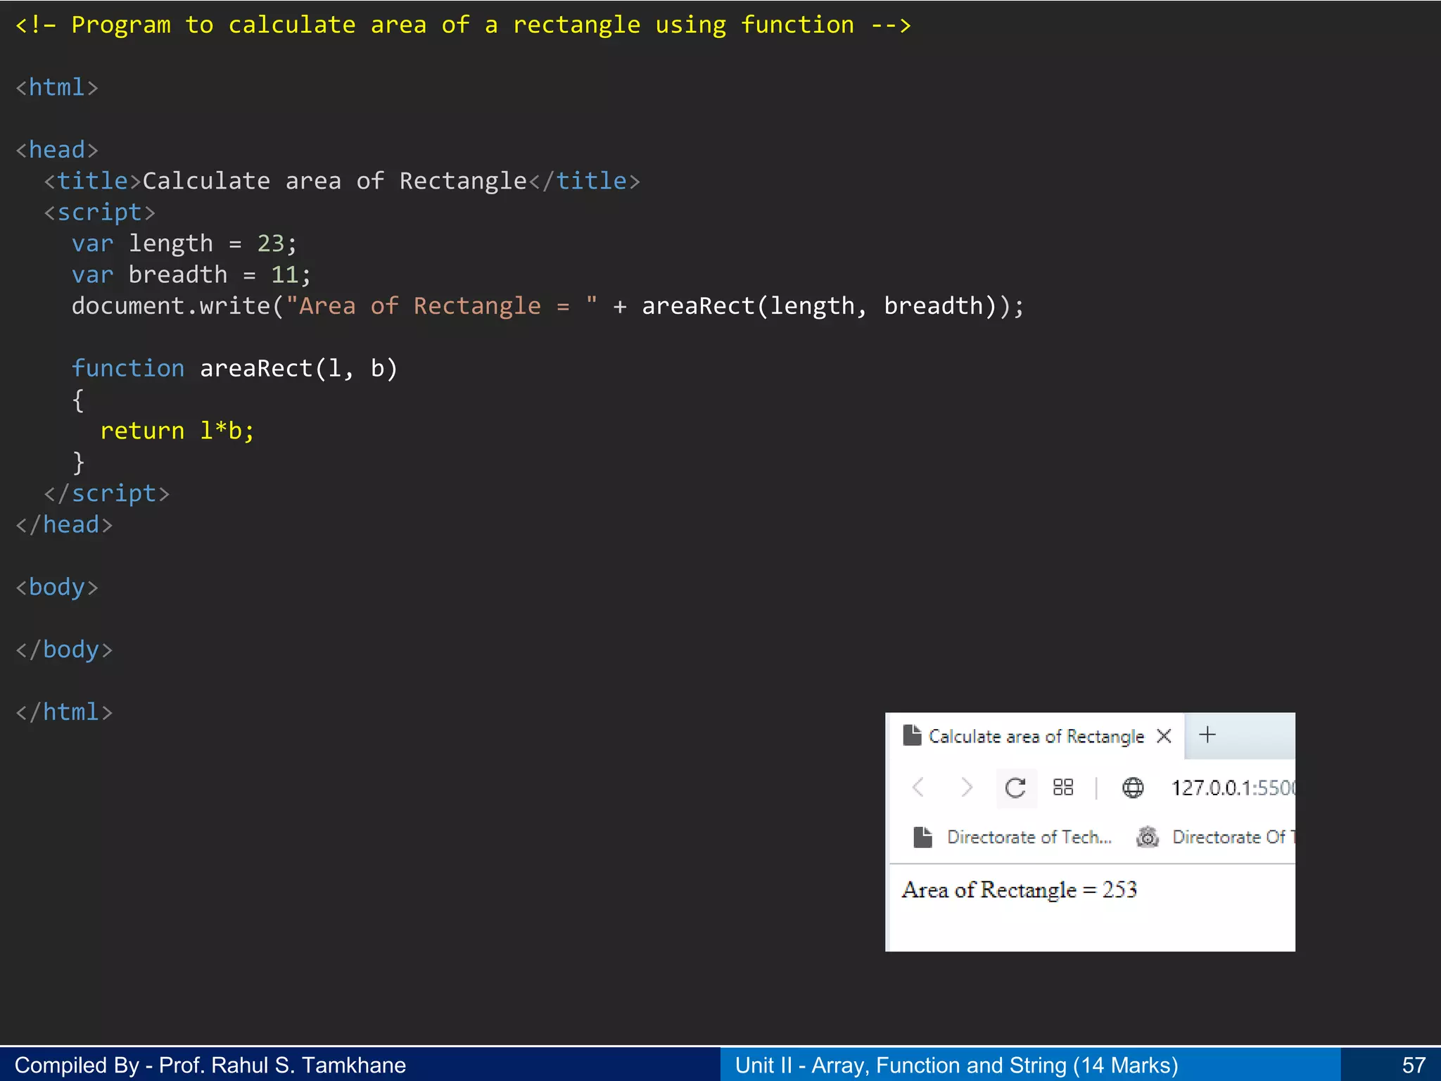Click the line 'var breadth = 11;'
Image resolution: width=1441 pixels, height=1081 pixels.
click(x=191, y=274)
